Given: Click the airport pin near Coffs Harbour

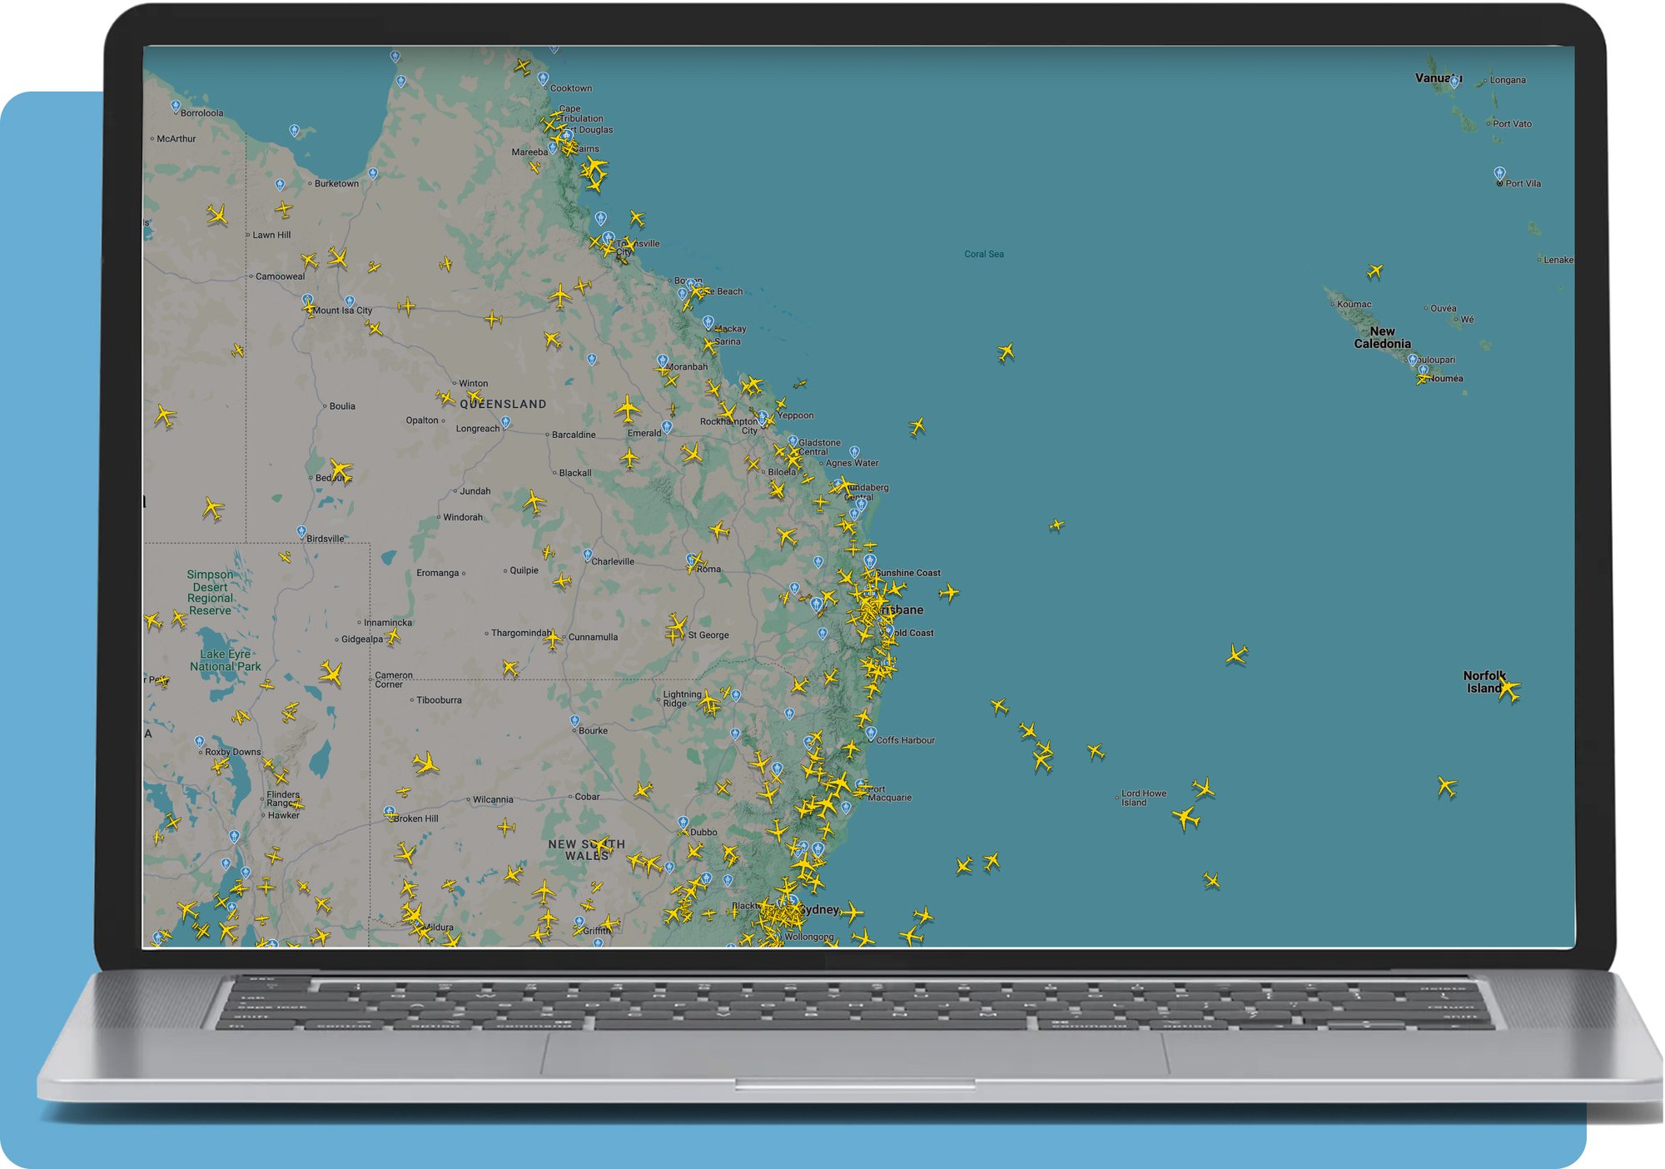Looking at the screenshot, I should click(x=871, y=733).
